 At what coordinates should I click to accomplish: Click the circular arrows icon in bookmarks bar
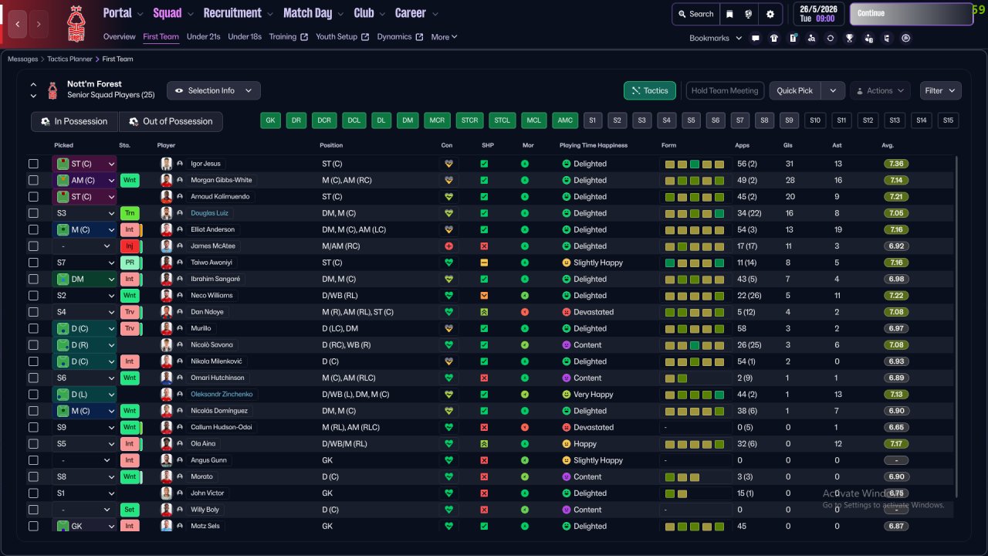[831, 38]
